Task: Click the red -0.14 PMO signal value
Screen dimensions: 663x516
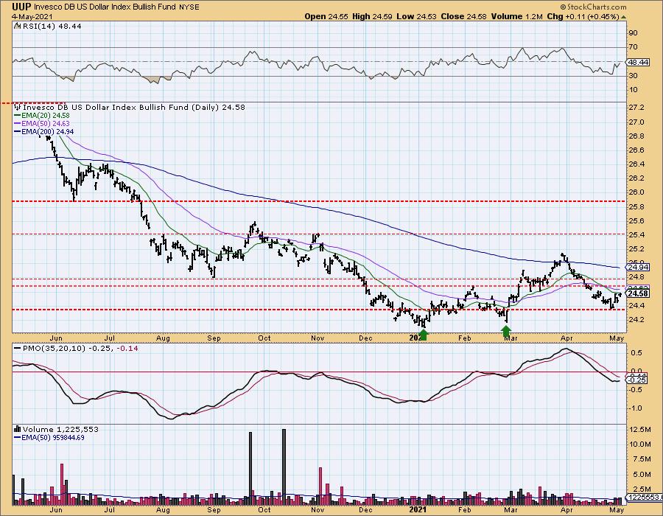Action: coord(127,349)
